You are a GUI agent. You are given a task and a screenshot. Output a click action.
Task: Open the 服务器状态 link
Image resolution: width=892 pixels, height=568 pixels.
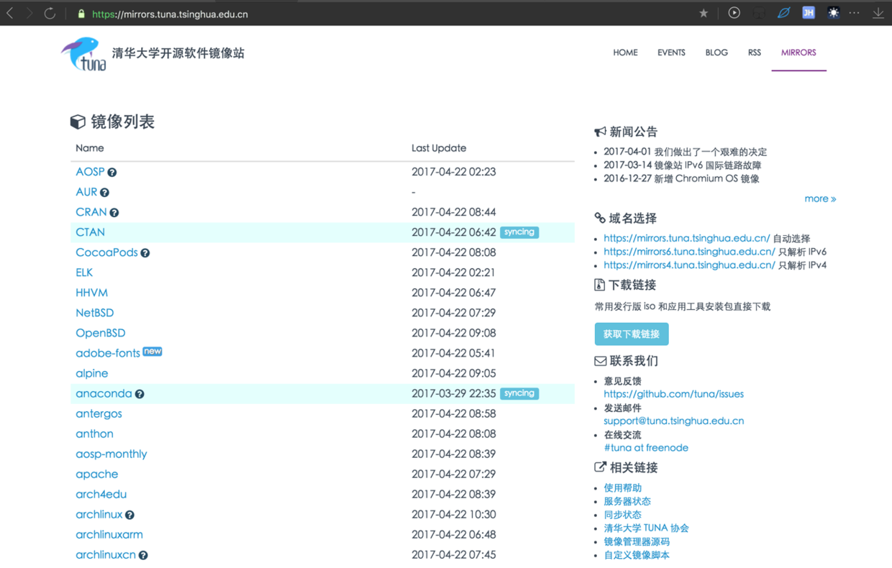627,501
